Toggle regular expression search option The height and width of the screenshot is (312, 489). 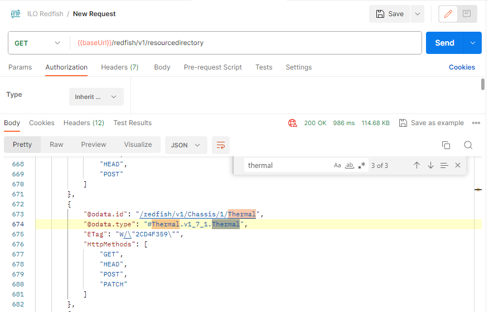coord(362,166)
